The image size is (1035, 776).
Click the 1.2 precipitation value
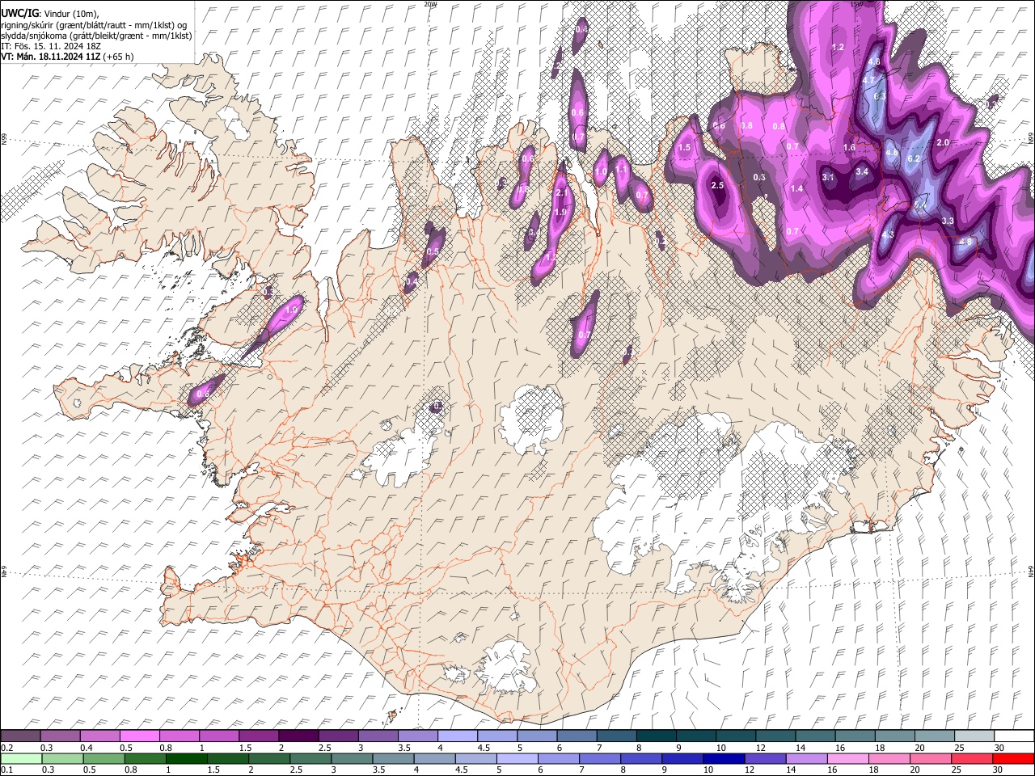[838, 48]
